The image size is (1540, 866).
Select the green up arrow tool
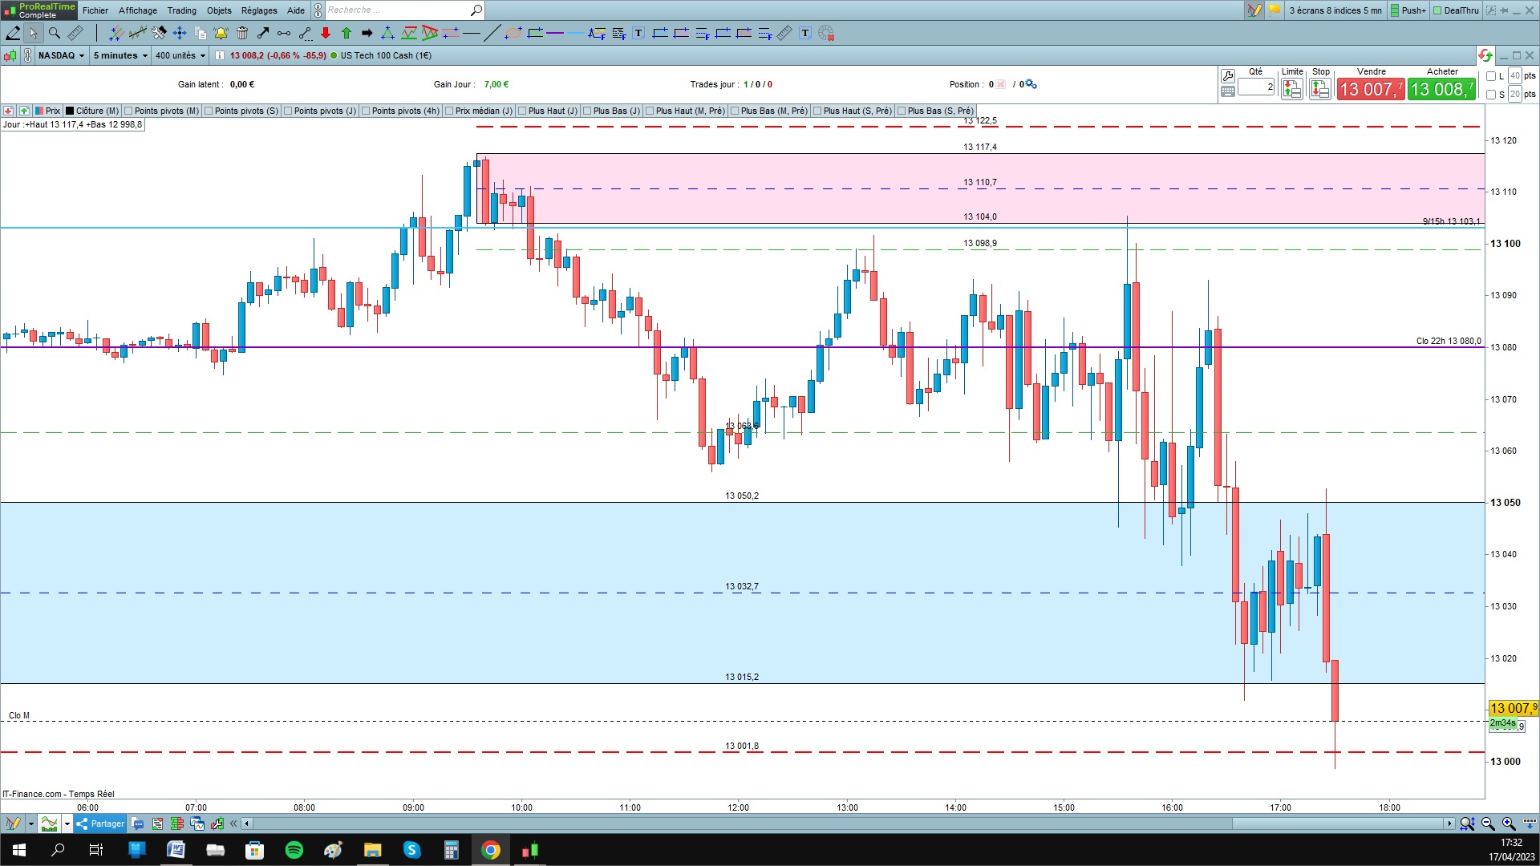[346, 33]
